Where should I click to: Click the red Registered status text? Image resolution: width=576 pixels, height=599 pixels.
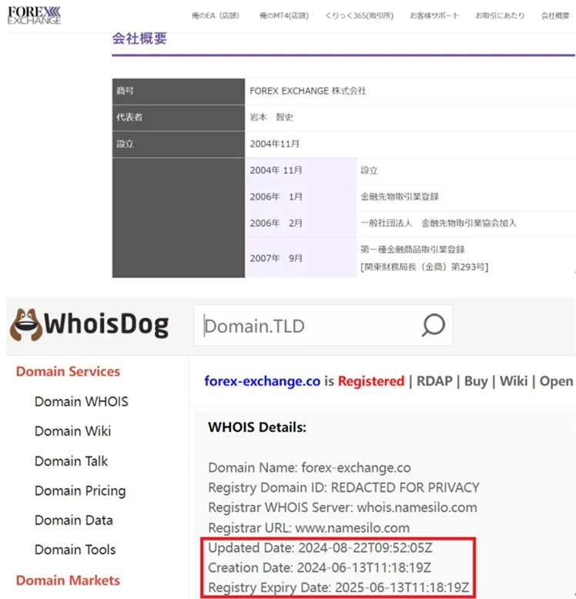click(371, 382)
